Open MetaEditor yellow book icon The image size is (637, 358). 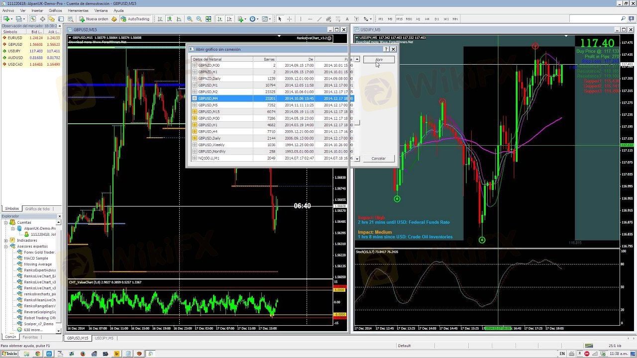point(114,19)
